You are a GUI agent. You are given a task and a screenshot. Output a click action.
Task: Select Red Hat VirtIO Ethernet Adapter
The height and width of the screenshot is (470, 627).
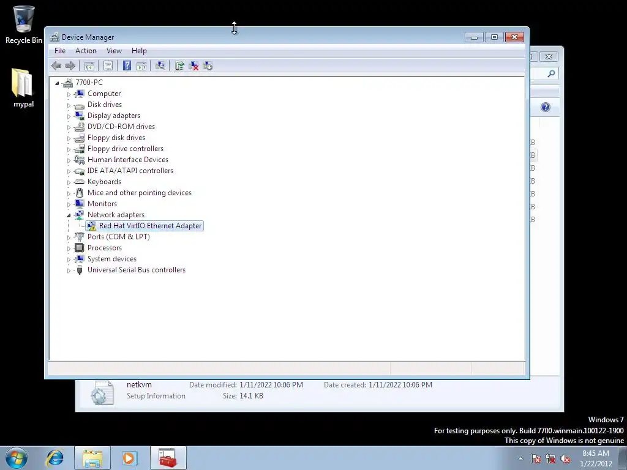tap(151, 226)
